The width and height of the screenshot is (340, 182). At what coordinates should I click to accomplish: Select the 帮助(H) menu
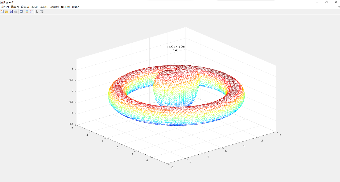pos(76,7)
